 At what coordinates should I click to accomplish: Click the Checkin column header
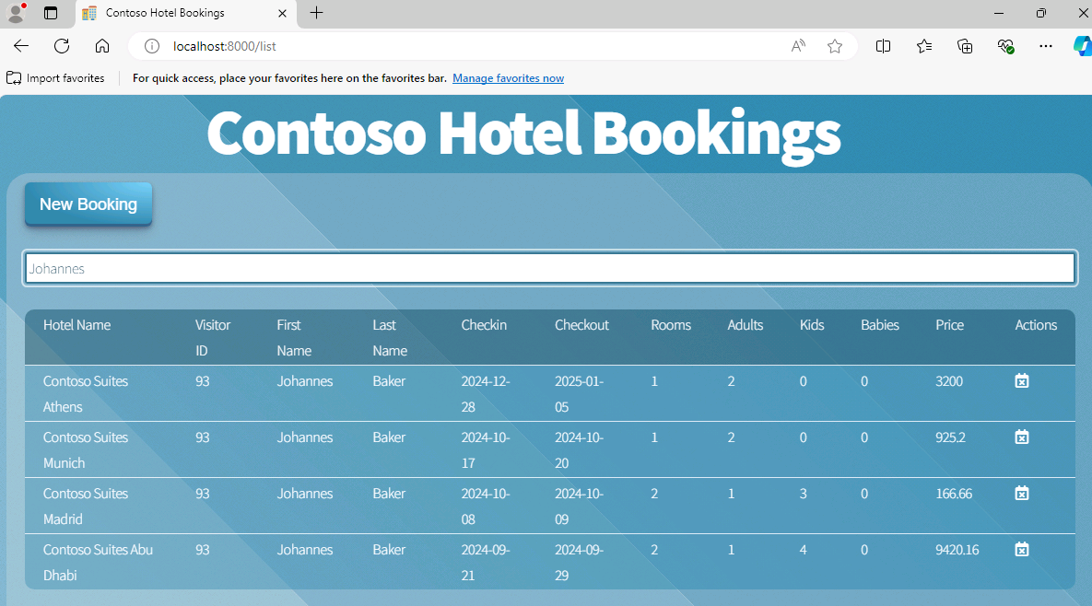tap(484, 325)
